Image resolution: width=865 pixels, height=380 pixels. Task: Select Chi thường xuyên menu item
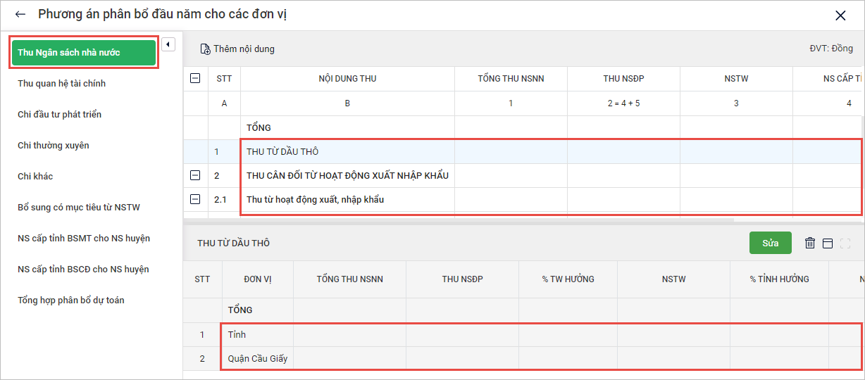[x=54, y=146]
